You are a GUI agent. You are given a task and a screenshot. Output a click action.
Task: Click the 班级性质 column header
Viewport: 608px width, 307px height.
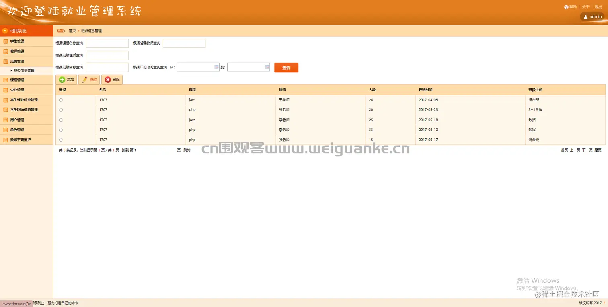tap(536, 90)
